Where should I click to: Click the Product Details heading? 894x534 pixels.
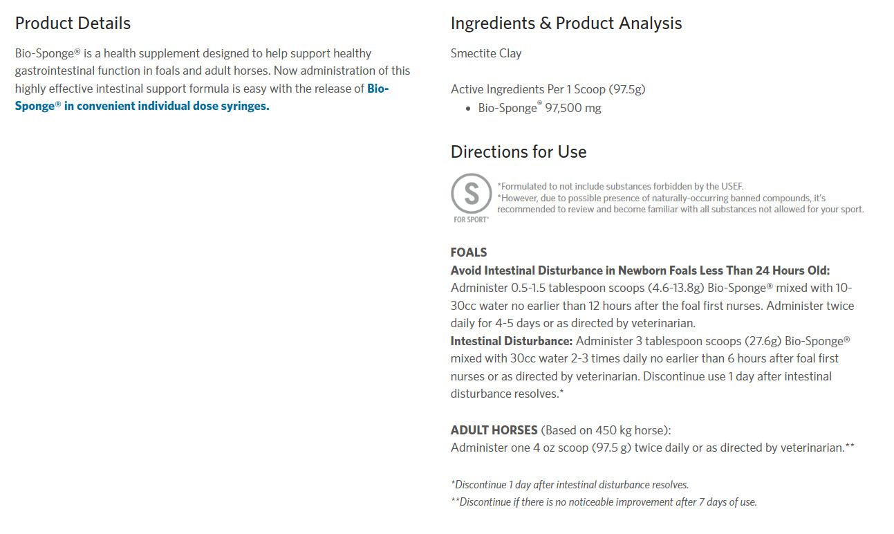(x=73, y=23)
